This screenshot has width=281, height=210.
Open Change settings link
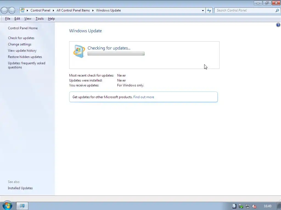19,44
